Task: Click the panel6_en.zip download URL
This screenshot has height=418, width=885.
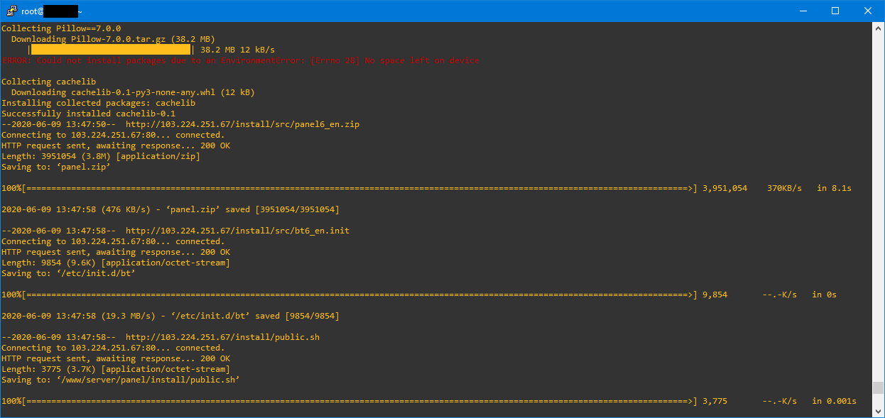Action: (242, 124)
